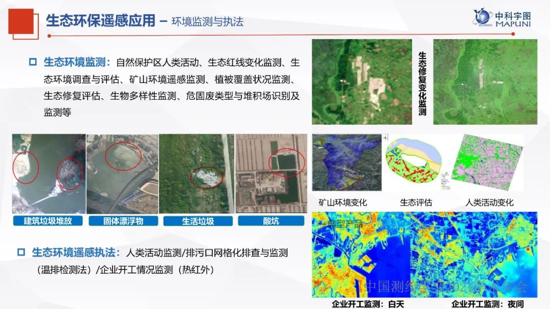
Task: Select the 建筑垃圾堆放 blue label
Action: pos(48,221)
